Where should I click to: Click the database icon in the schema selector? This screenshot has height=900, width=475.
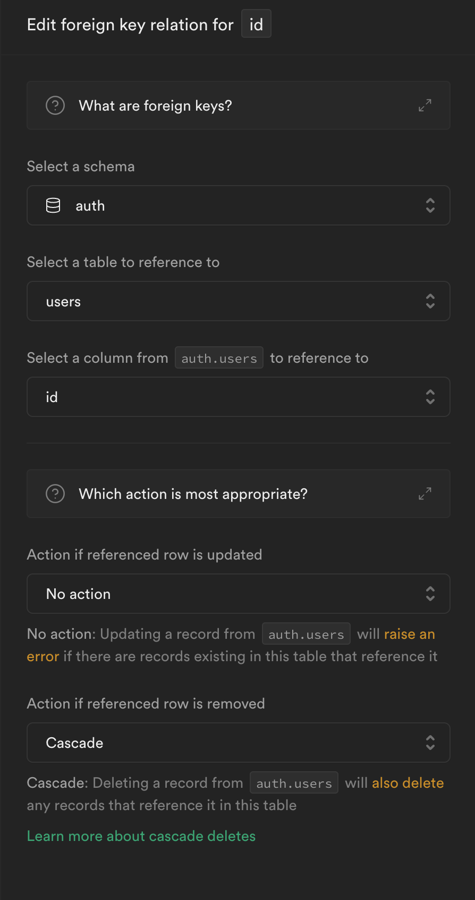tap(53, 205)
